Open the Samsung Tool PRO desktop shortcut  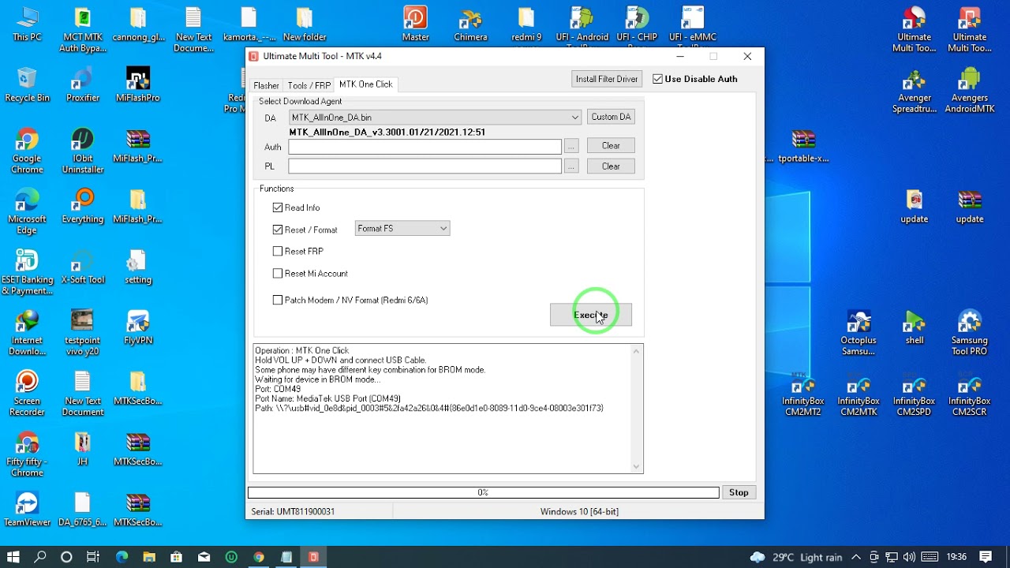[x=969, y=332]
